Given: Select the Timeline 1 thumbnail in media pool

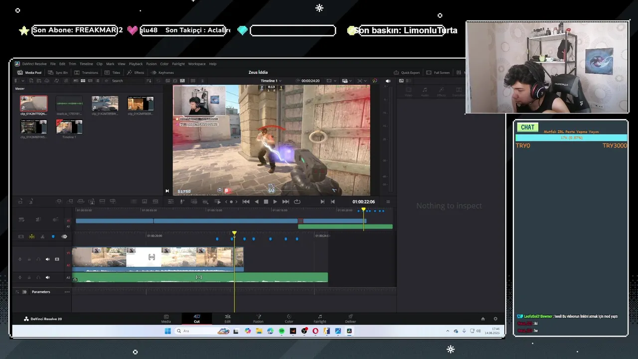Looking at the screenshot, I should tap(69, 127).
